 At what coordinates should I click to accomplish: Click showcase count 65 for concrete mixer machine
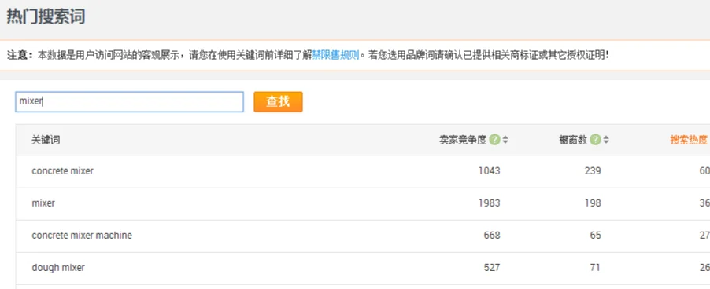pos(595,236)
